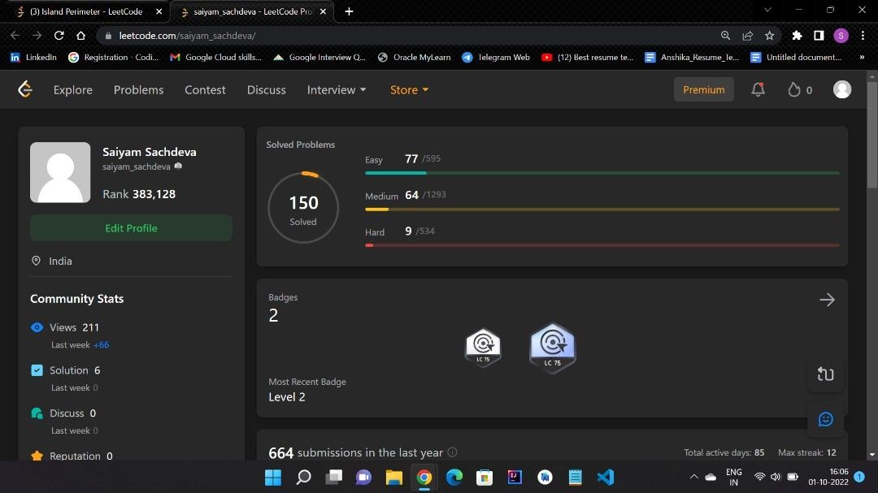This screenshot has height=493, width=878.
Task: Open Google Cloud skills bookmark
Action: [215, 57]
